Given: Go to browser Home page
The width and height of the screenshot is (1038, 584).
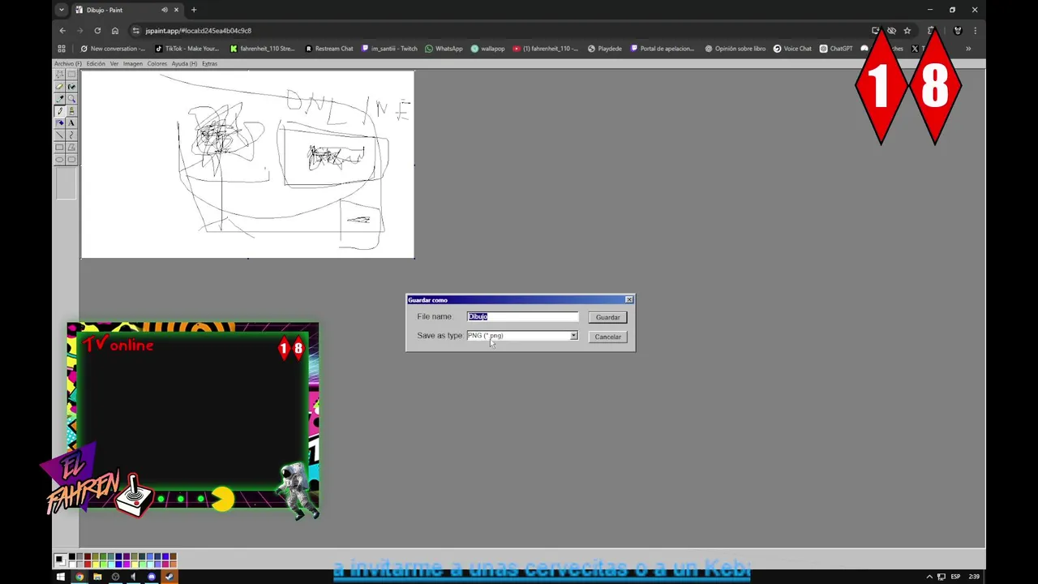Looking at the screenshot, I should (115, 31).
